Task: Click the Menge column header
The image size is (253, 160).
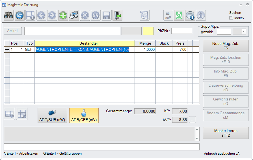Action: [x=145, y=43]
